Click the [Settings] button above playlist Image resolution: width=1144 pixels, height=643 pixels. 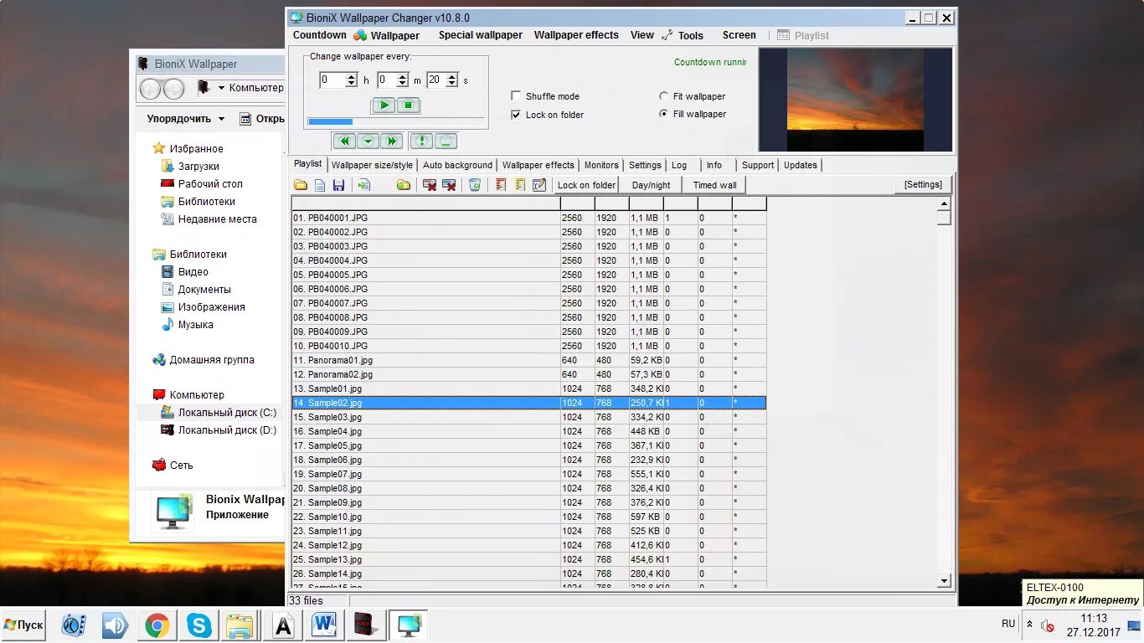pyautogui.click(x=923, y=185)
